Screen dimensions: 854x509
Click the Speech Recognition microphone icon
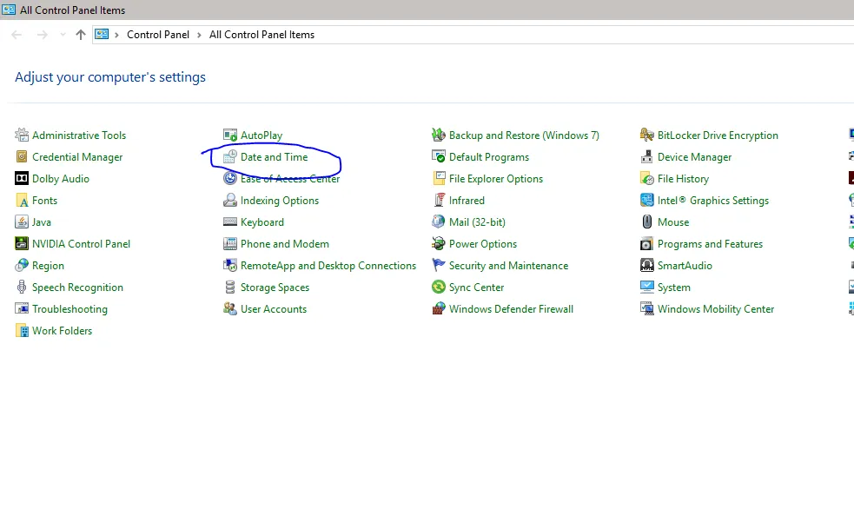[22, 288]
